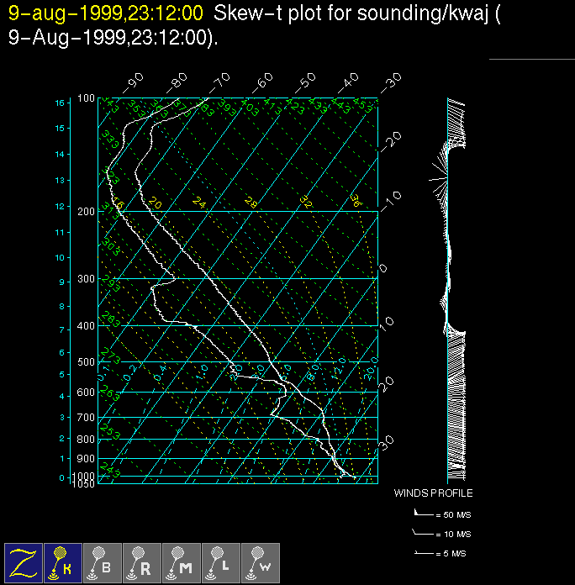Click the Z zoom icon
This screenshot has width=575, height=585.
pos(24,562)
